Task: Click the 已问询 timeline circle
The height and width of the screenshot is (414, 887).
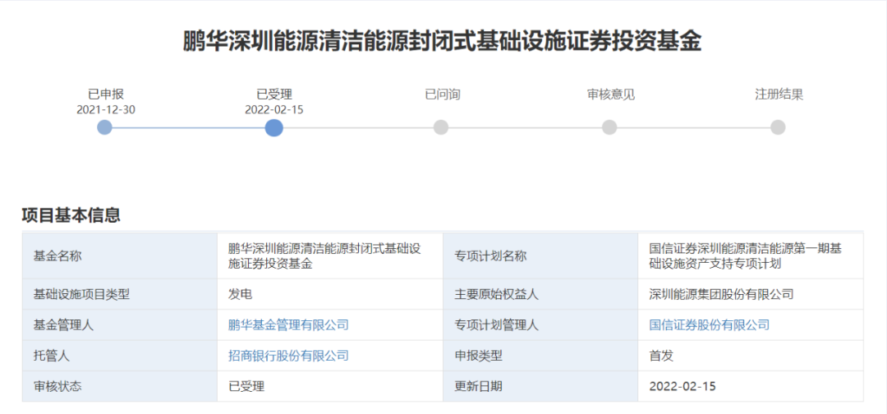Action: [x=441, y=127]
